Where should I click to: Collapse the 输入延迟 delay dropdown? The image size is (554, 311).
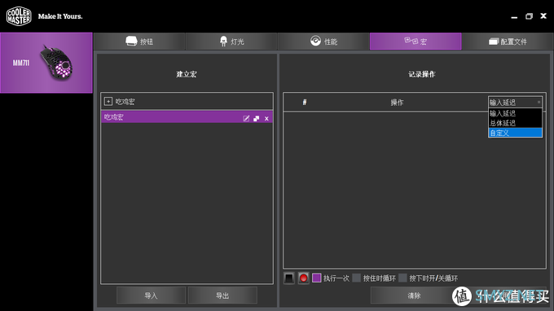tap(515, 103)
